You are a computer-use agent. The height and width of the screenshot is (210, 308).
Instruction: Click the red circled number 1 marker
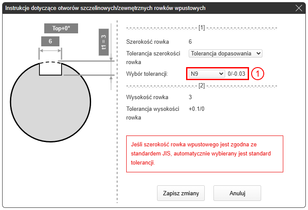[x=257, y=74]
